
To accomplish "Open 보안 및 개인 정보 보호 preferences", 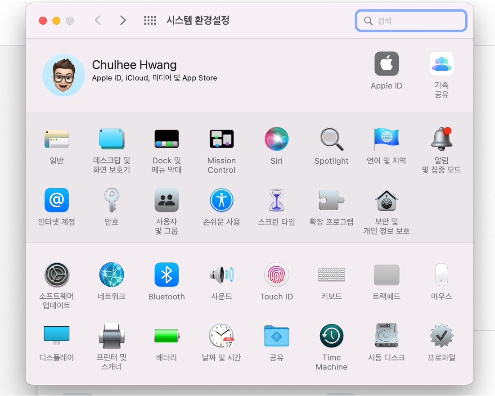I will [x=386, y=200].
